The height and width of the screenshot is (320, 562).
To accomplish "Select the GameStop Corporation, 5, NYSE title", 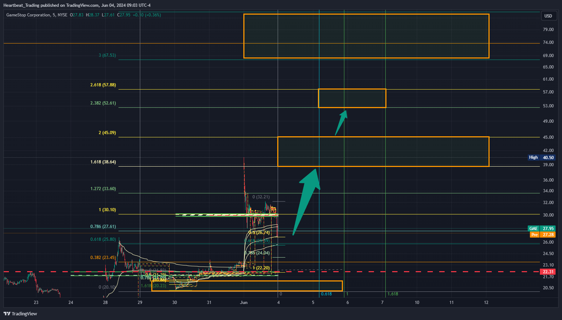I will [37, 15].
